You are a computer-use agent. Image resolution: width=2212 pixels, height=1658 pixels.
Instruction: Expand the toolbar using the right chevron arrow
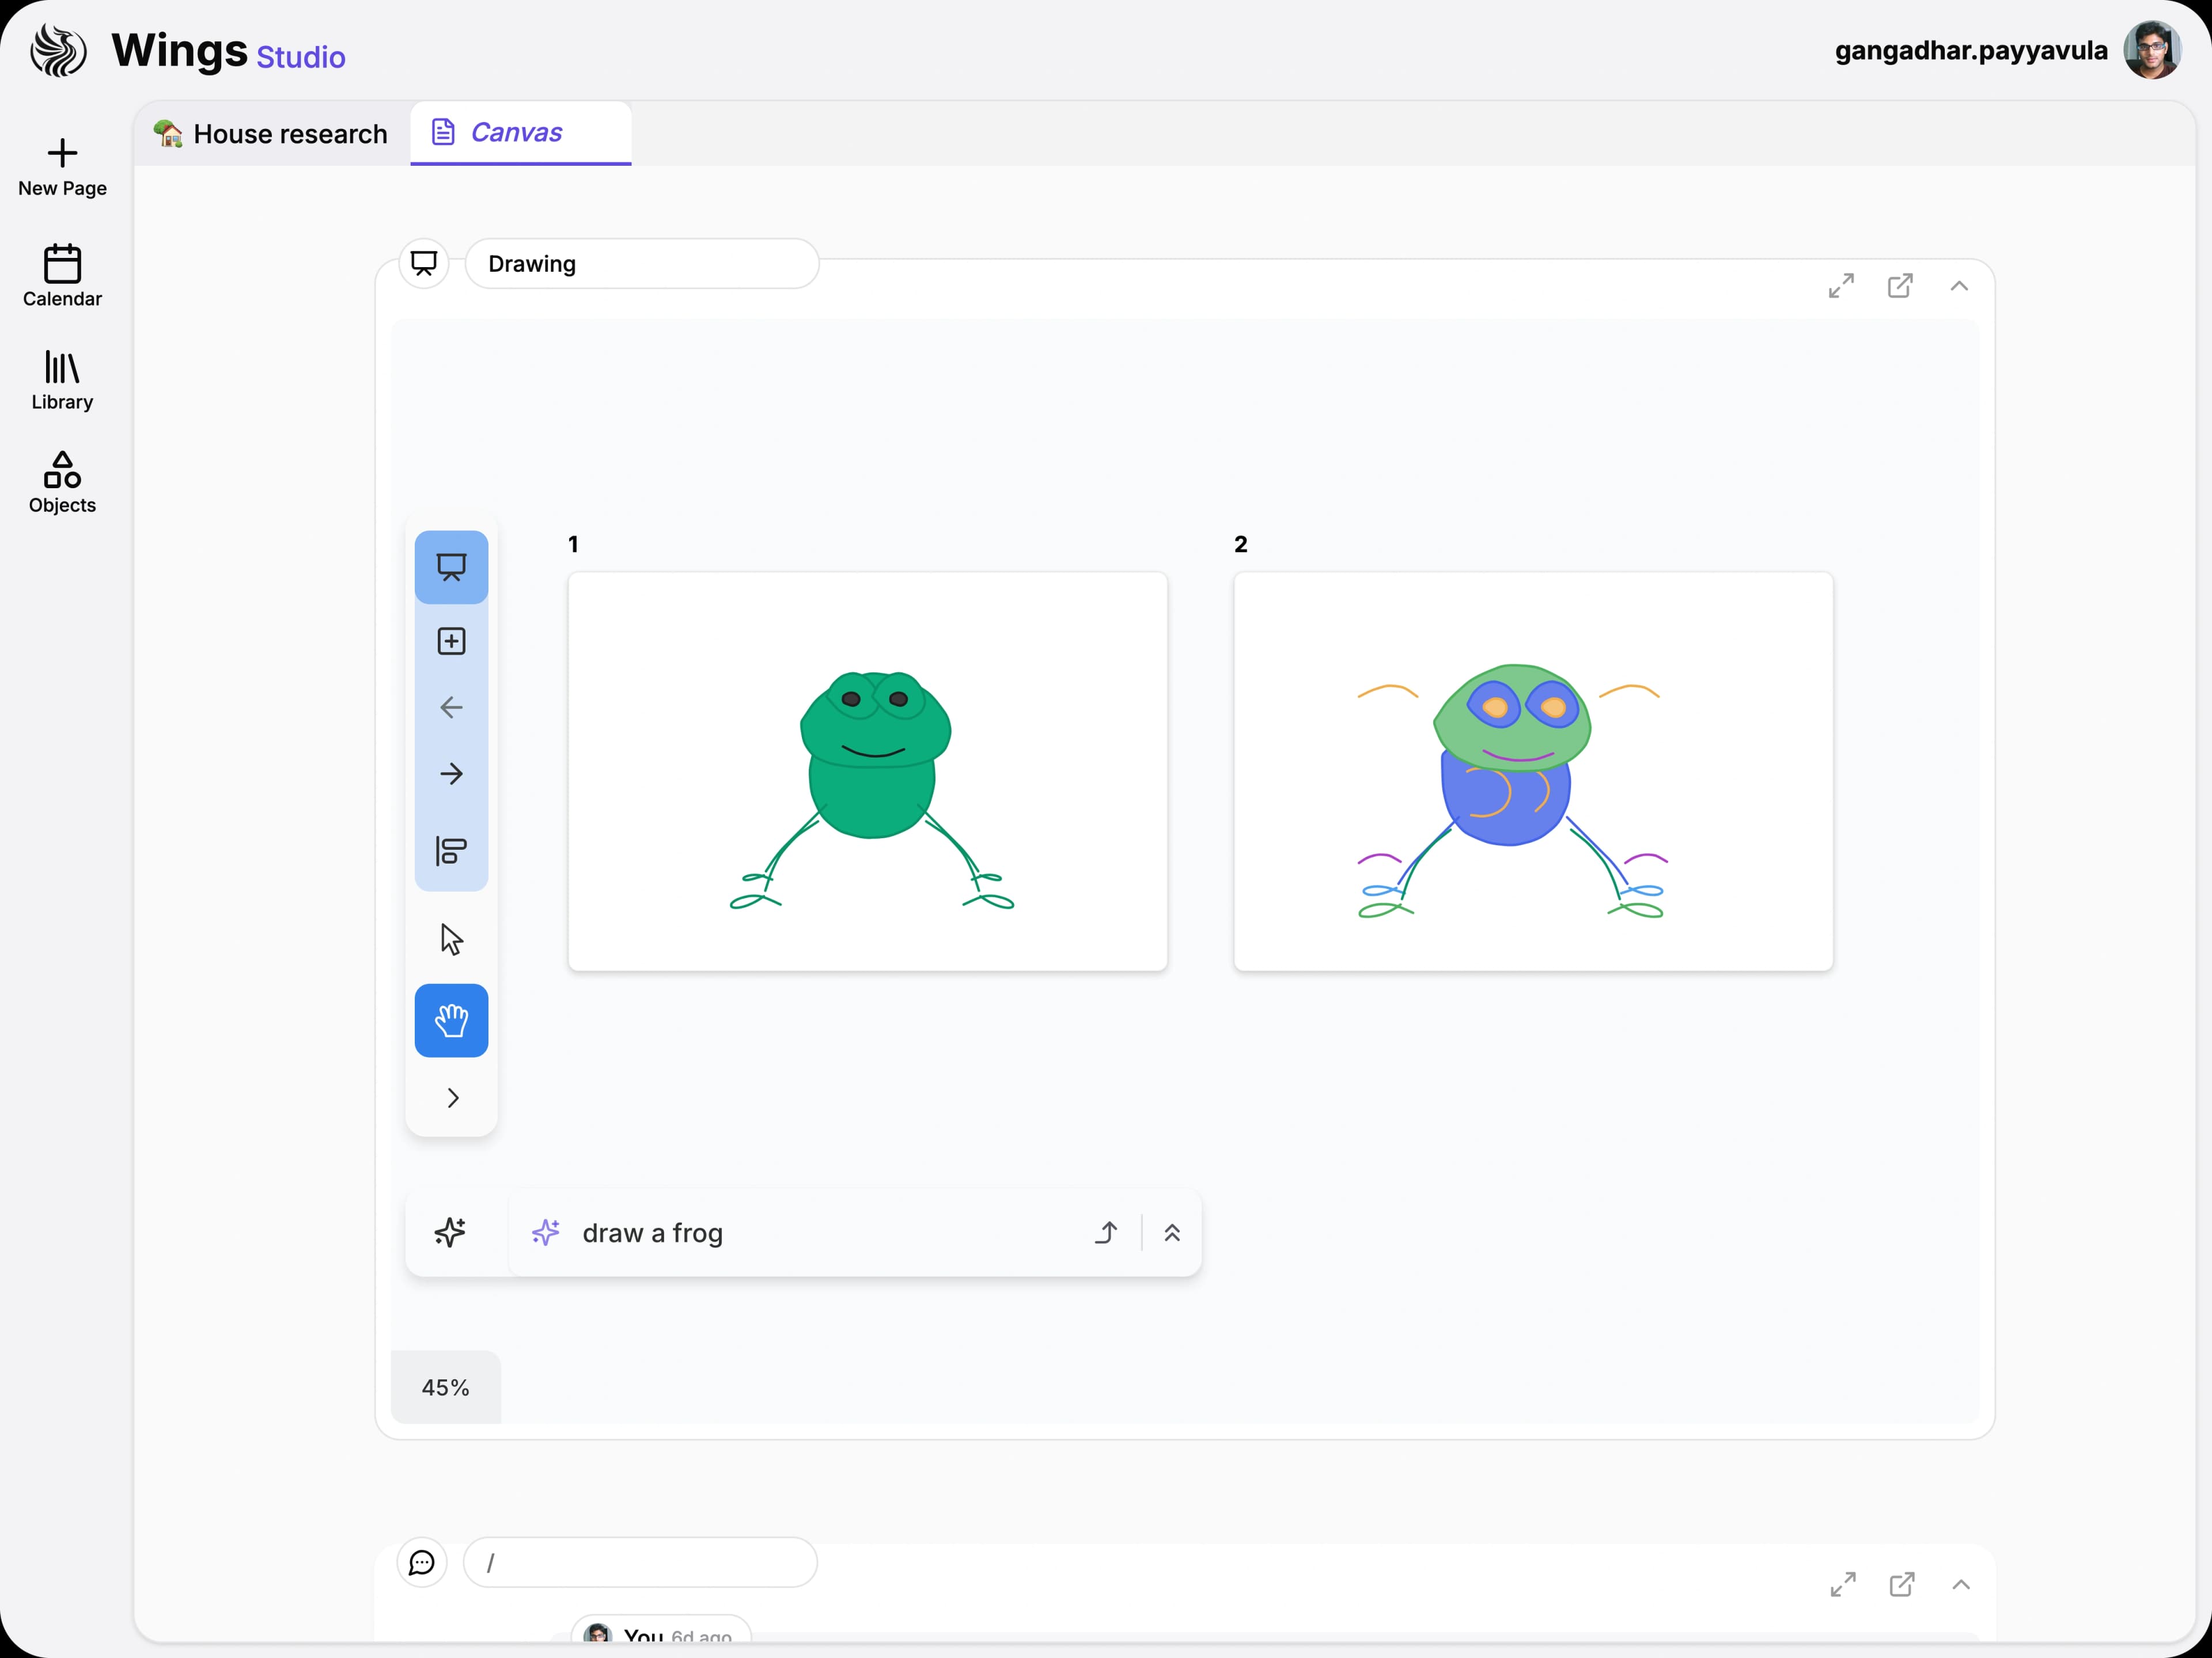(x=452, y=1096)
